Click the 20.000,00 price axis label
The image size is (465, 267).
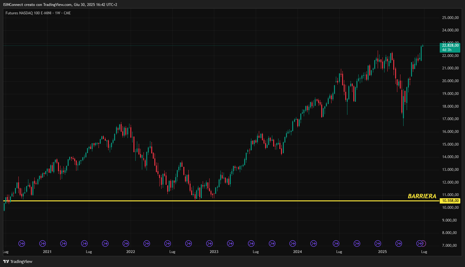(x=450, y=81)
